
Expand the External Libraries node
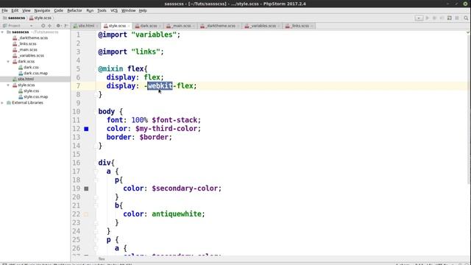pos(3,103)
